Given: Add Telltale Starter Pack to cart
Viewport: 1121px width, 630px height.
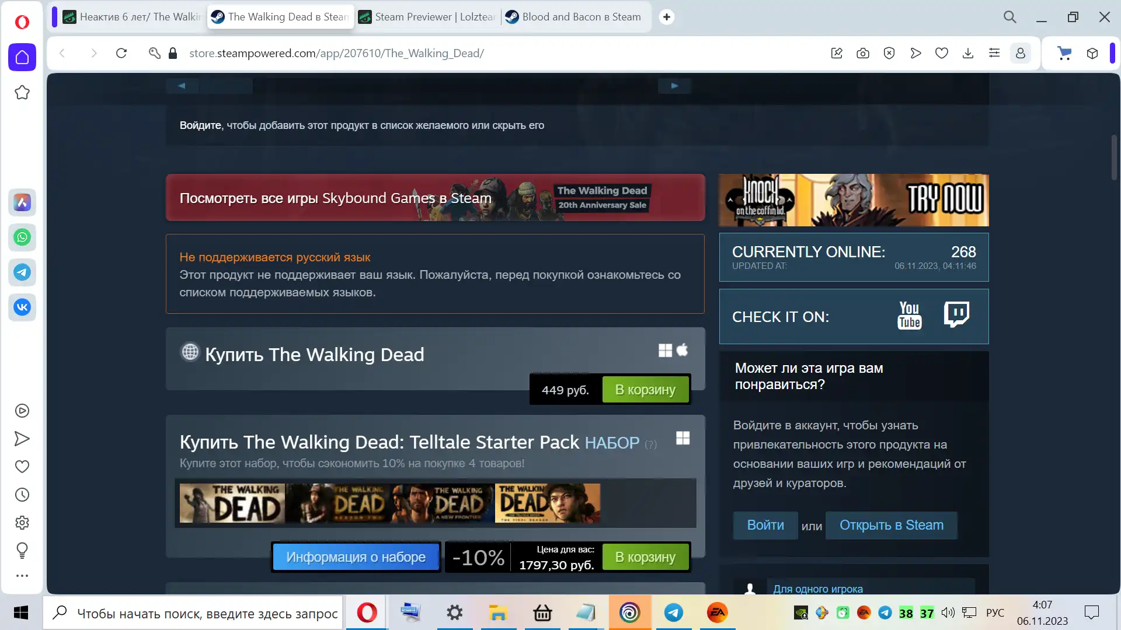Looking at the screenshot, I should click(x=645, y=557).
